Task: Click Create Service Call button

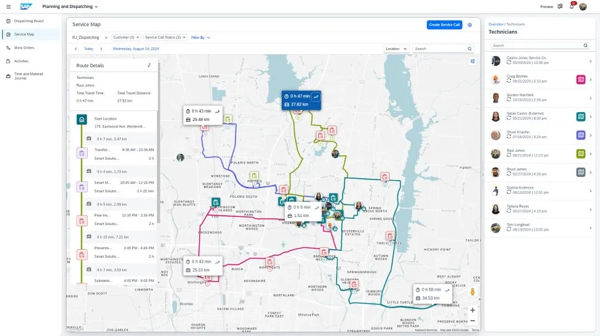Action: [x=444, y=25]
